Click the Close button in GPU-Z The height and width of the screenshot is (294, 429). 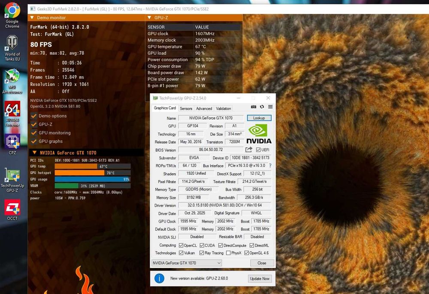pyautogui.click(x=262, y=263)
